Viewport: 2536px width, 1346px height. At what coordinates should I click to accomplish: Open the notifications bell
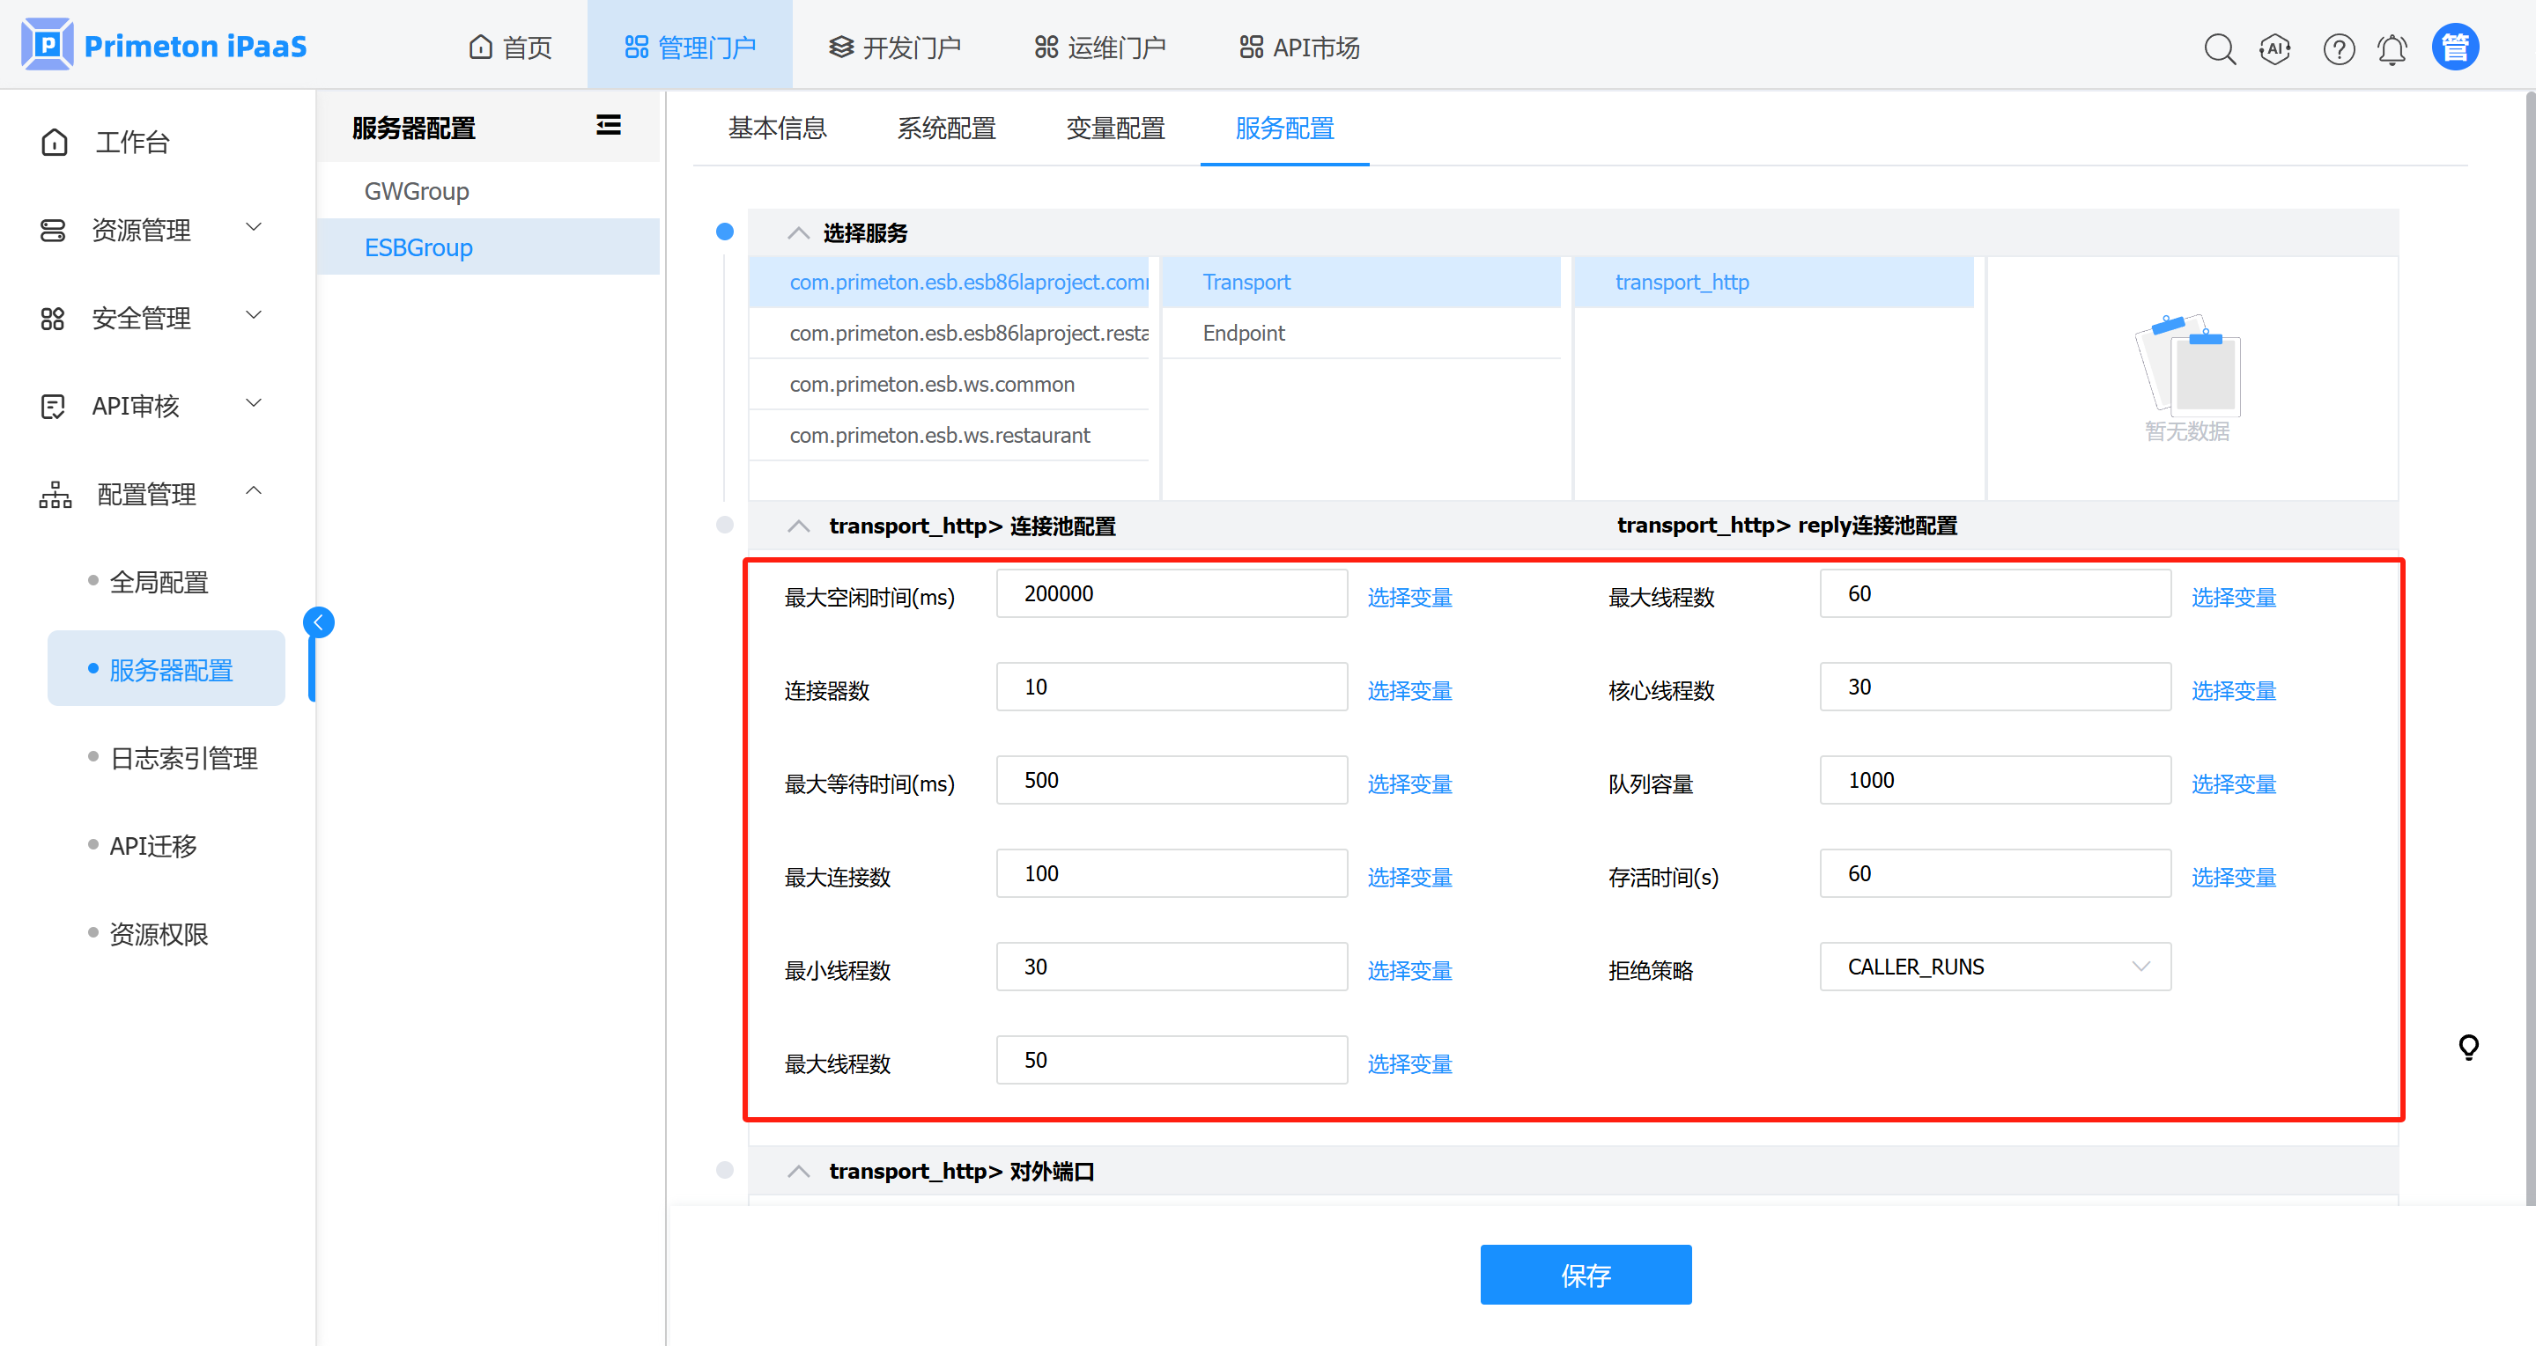pos(2392,48)
